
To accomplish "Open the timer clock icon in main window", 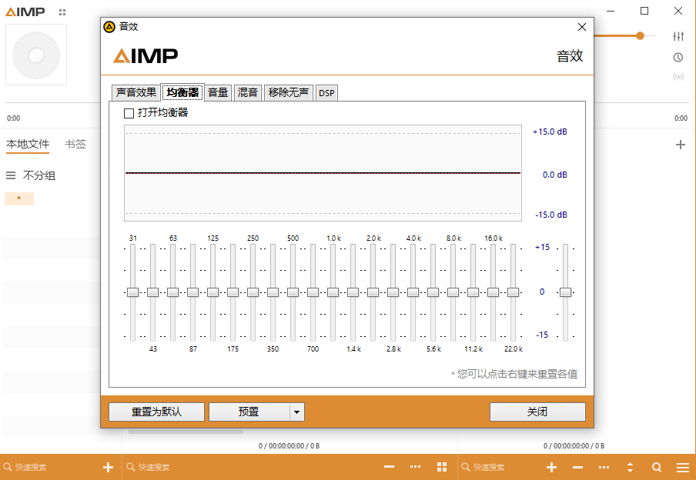I will coord(678,57).
